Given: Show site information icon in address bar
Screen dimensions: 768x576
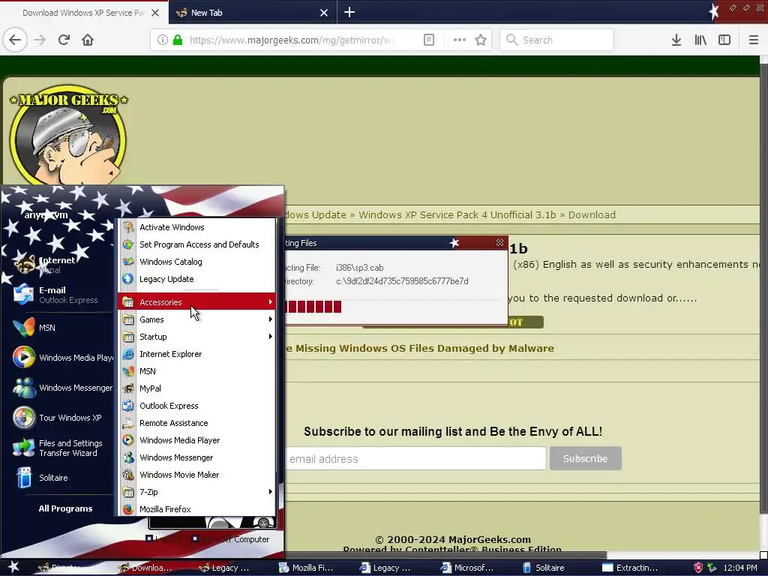Looking at the screenshot, I should [x=163, y=40].
